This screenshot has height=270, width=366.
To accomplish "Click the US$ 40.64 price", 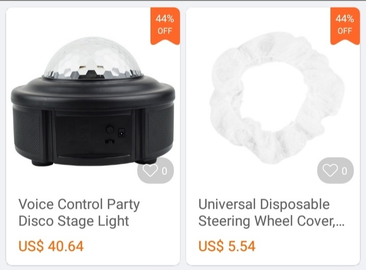I will pos(51,246).
